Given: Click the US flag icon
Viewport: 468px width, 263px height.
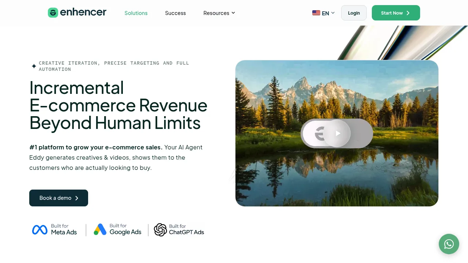Looking at the screenshot, I should point(316,13).
